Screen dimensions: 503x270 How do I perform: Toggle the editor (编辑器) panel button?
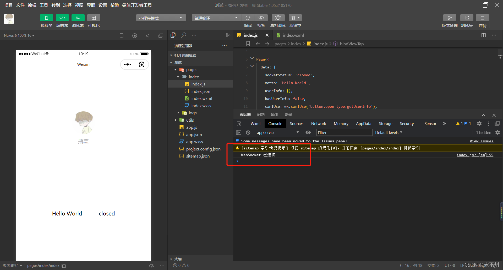(62, 18)
